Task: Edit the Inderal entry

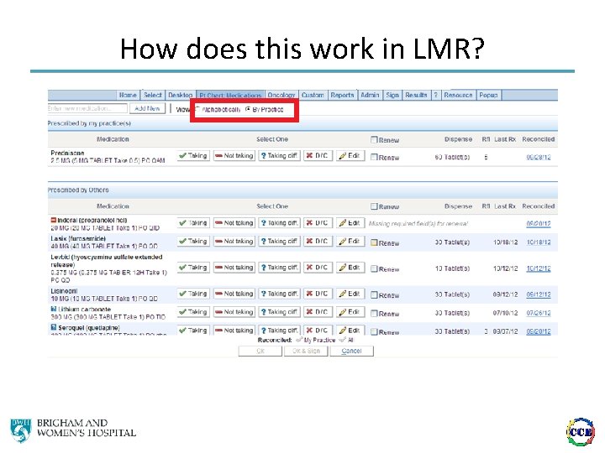Action: [x=350, y=222]
